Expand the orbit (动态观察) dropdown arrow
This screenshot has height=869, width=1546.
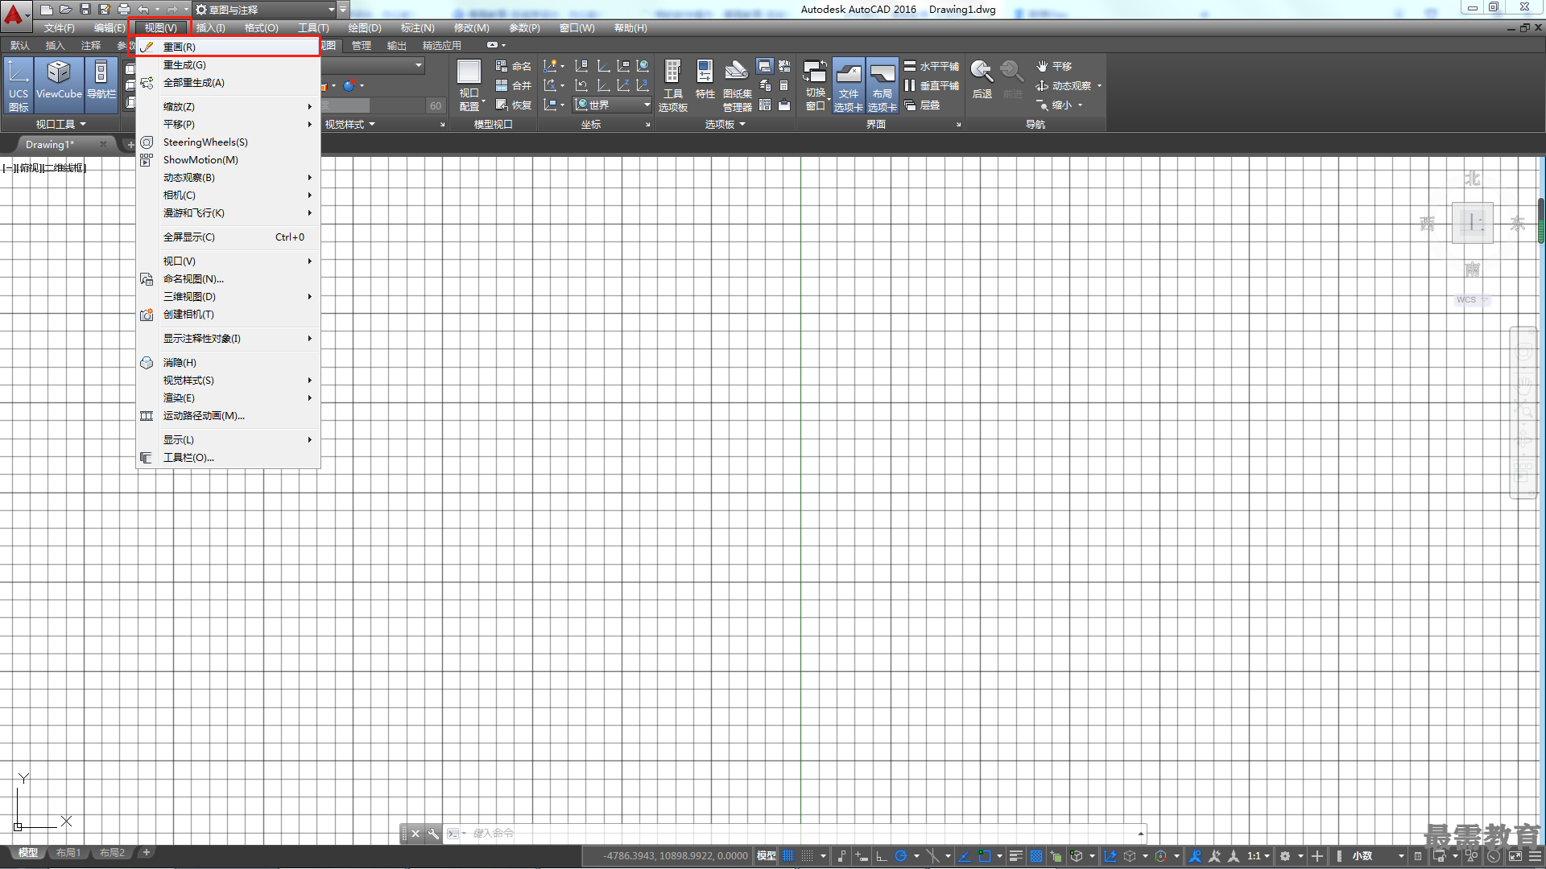coord(1099,85)
